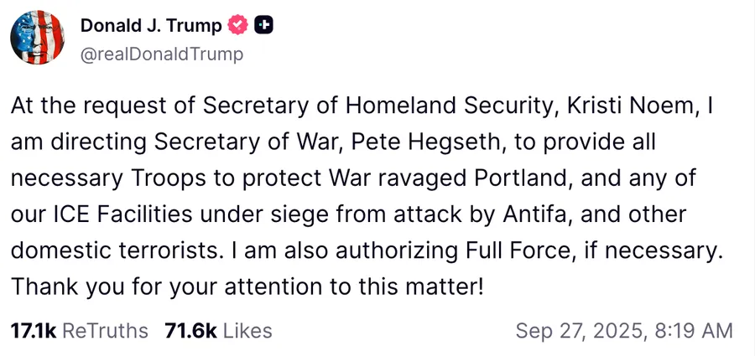Click the 71.6k Likes number
The image size is (755, 356).
189,331
